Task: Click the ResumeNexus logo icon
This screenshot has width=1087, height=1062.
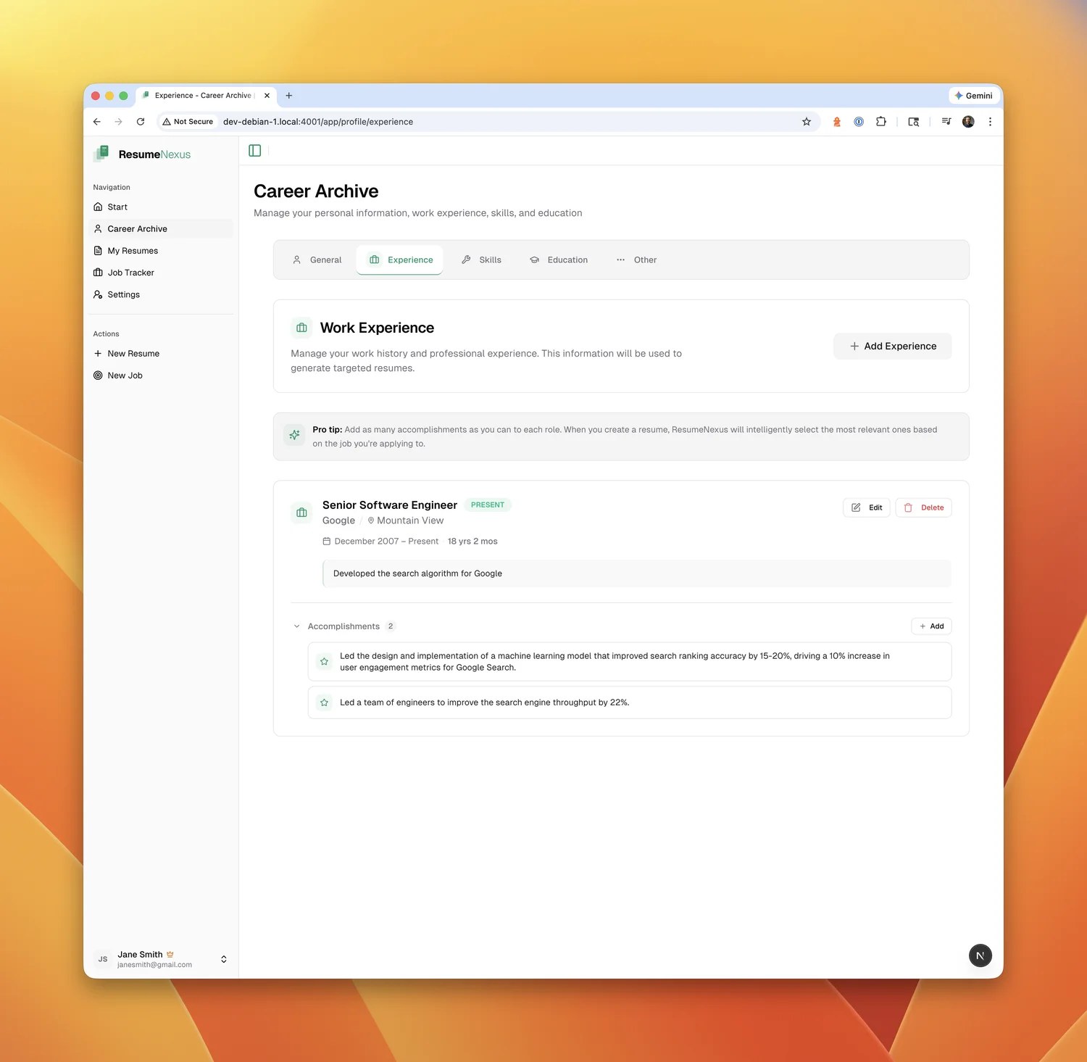Action: pyautogui.click(x=102, y=154)
